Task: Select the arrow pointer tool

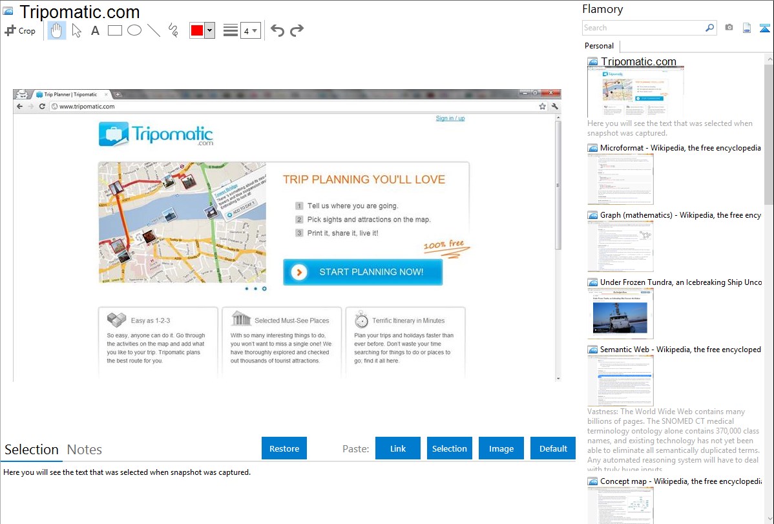Action: (76, 30)
